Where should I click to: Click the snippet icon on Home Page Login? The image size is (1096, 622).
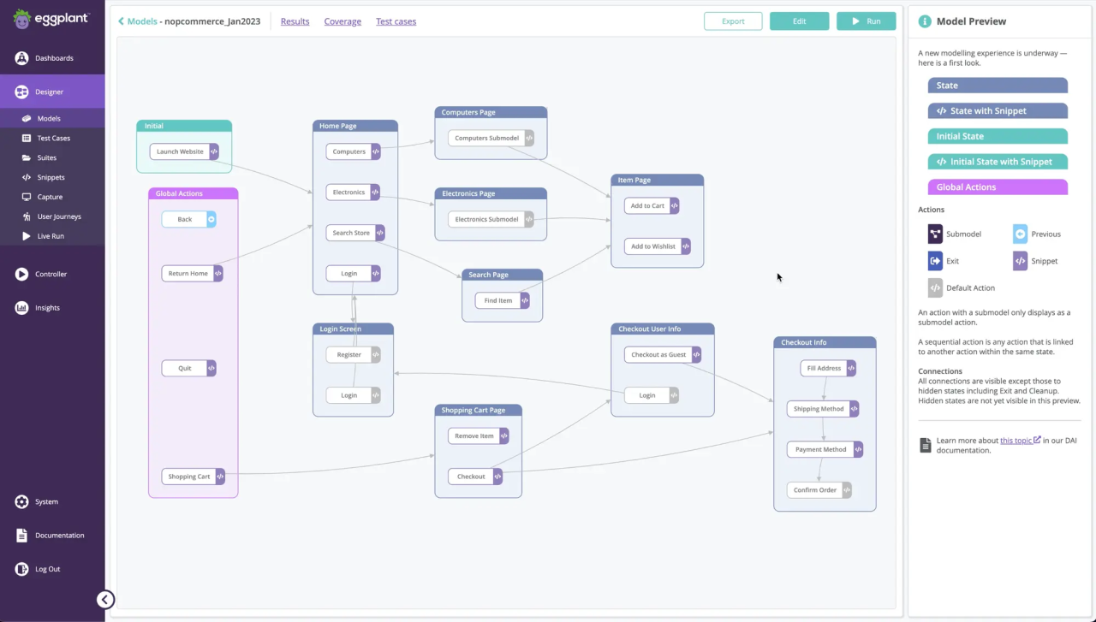point(375,274)
